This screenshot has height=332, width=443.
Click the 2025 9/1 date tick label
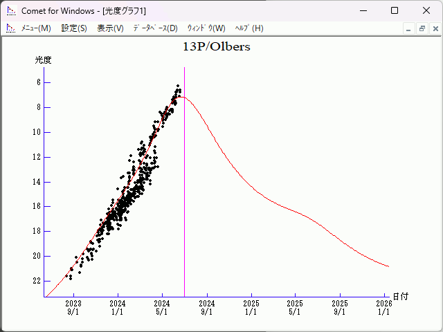click(340, 307)
